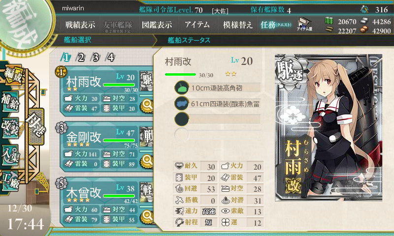Switch to fleet tab 3
Viewport: 394px width, 236px height.
(96, 58)
